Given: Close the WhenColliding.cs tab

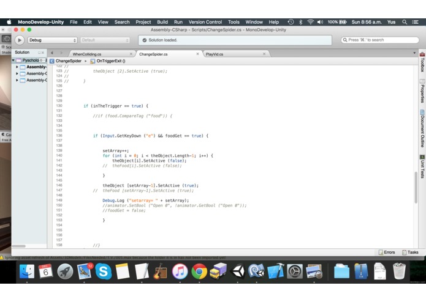Looking at the screenshot, I should (131, 54).
